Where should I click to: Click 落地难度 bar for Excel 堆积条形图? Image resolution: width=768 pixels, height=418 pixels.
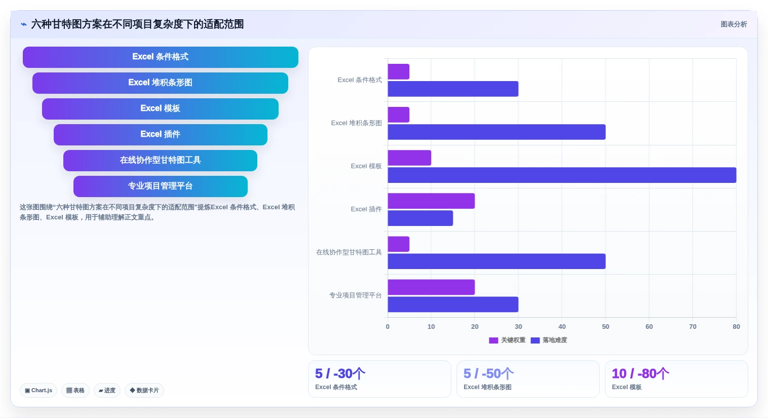click(x=496, y=132)
